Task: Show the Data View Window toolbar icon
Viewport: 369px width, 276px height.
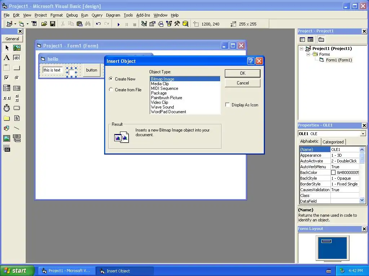Action: (x=186, y=24)
